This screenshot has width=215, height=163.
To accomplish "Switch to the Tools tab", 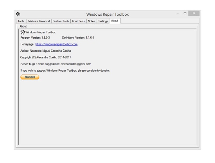I will point(21,21).
